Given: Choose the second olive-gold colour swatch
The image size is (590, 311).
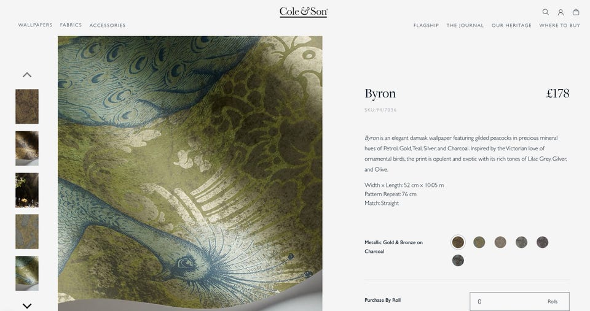Looking at the screenshot, I should (479, 242).
